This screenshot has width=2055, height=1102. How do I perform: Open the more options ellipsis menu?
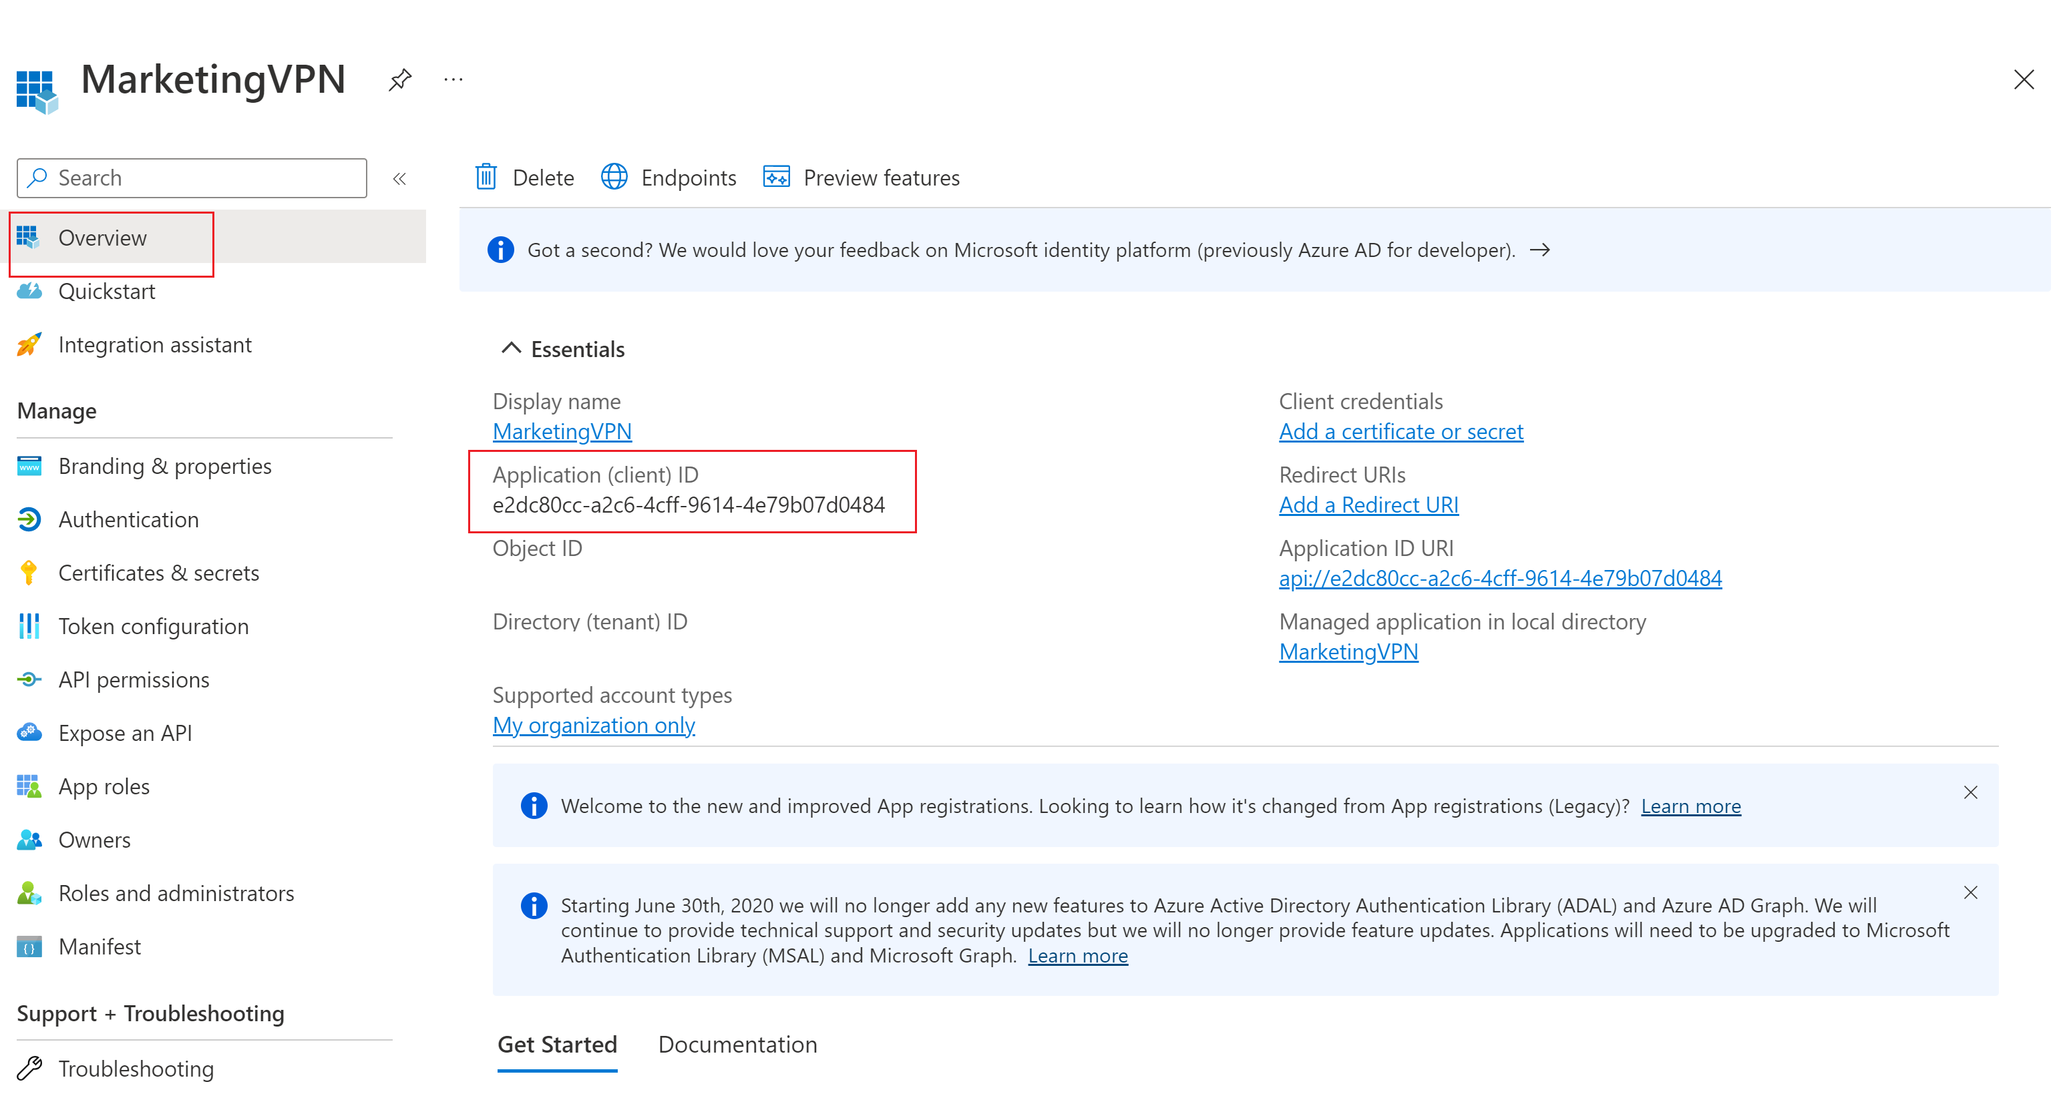453,79
